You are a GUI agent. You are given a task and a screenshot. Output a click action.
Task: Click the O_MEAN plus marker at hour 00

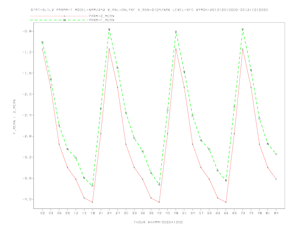(x=43, y=49)
